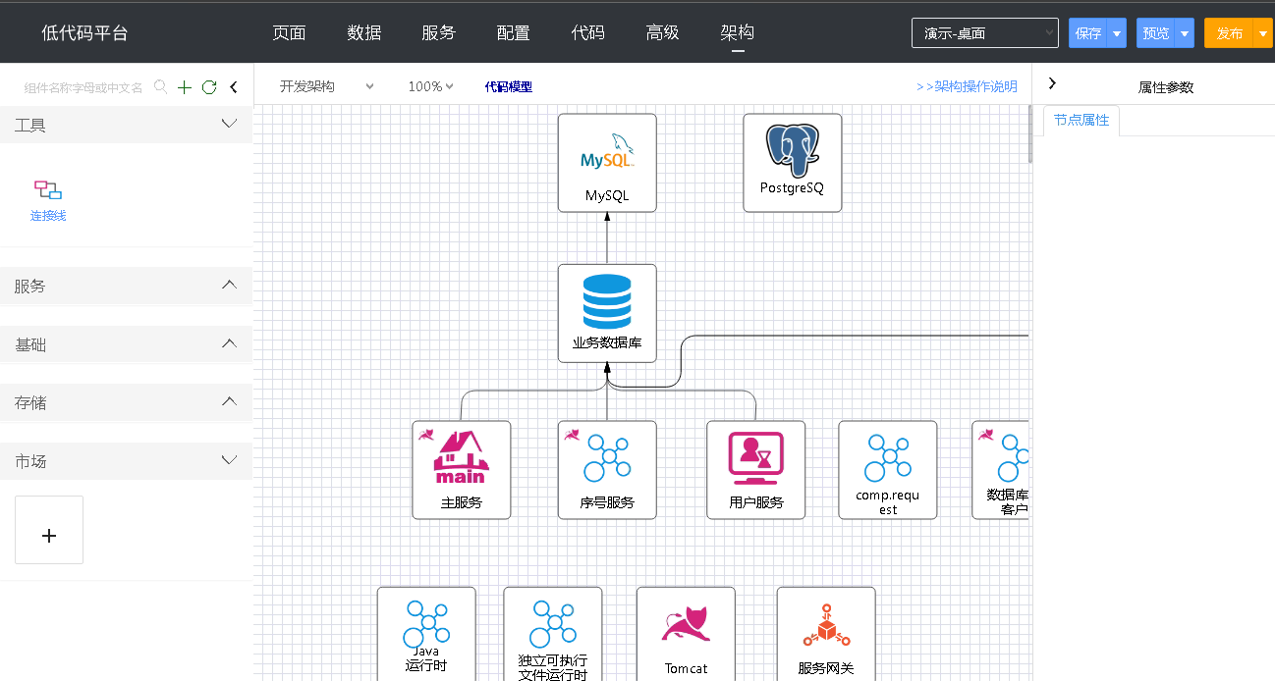Select the Tomcat node

pos(686,633)
